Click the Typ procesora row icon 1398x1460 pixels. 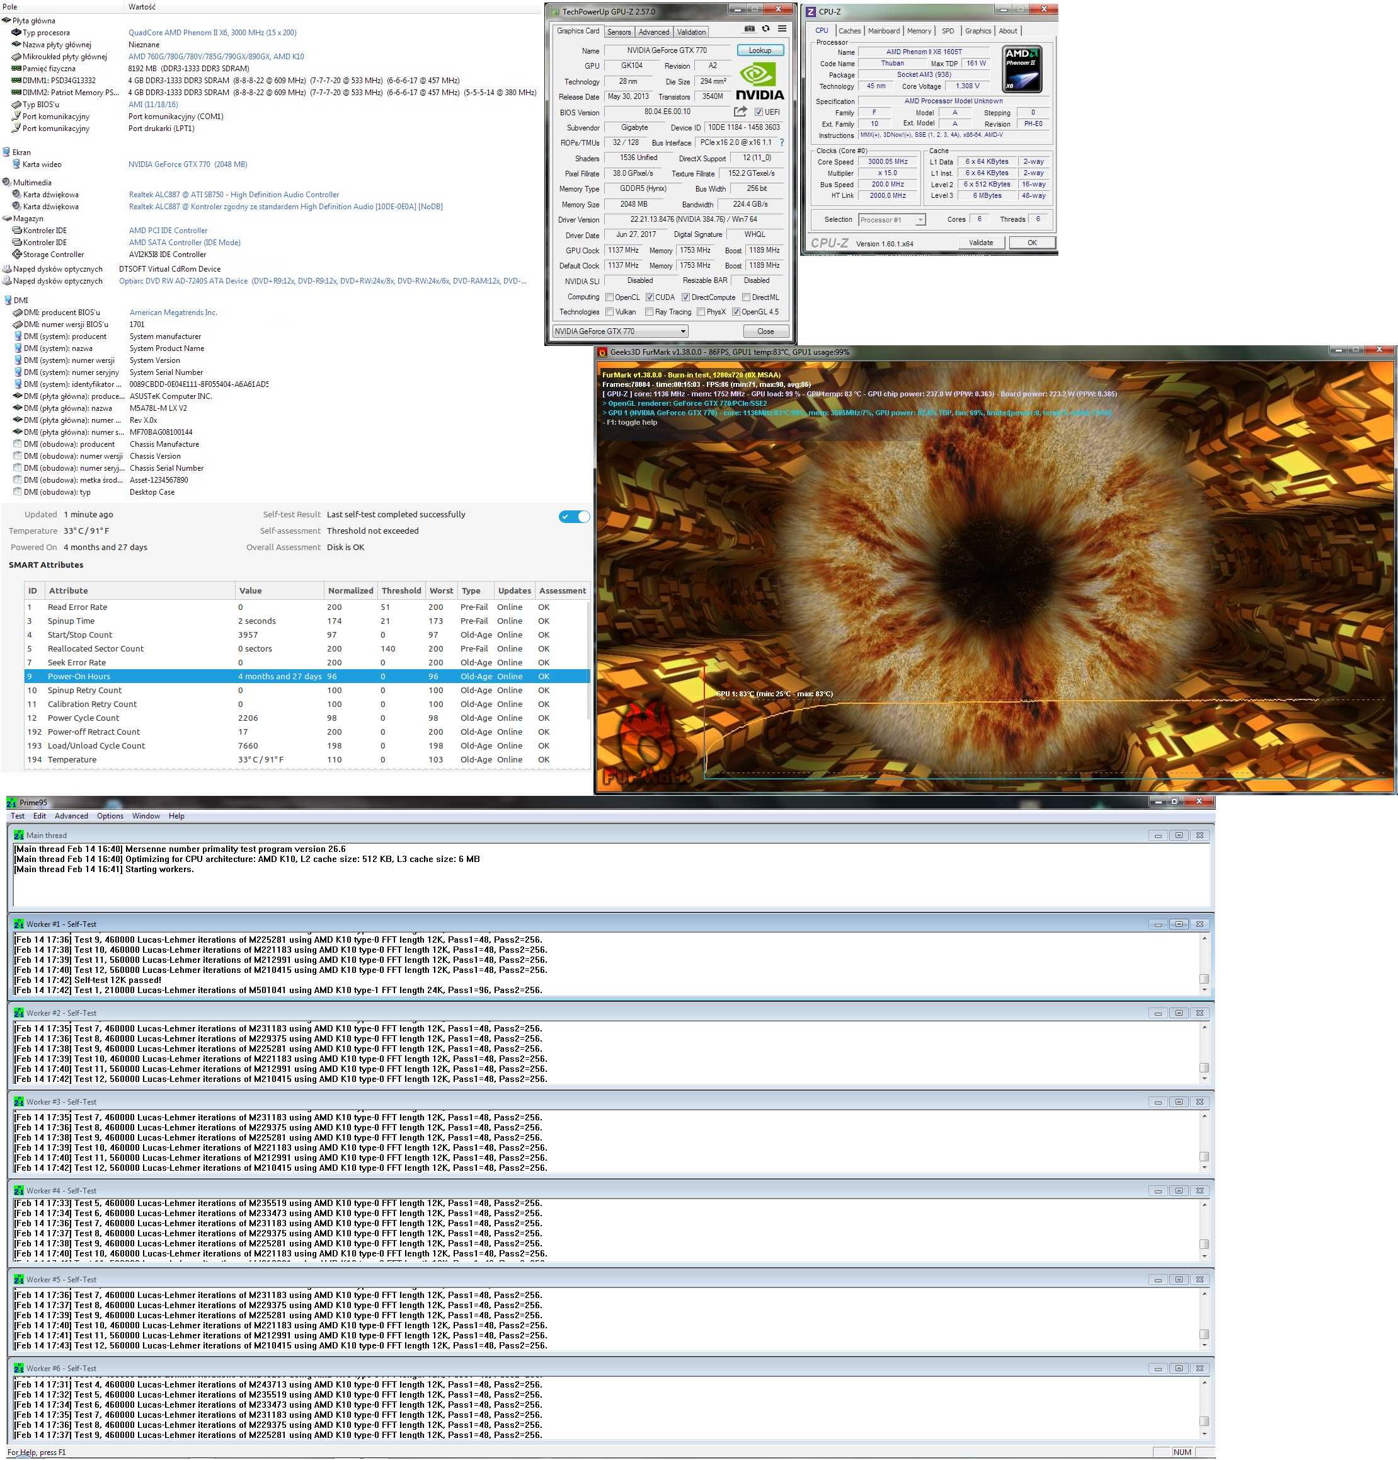pyautogui.click(x=16, y=33)
